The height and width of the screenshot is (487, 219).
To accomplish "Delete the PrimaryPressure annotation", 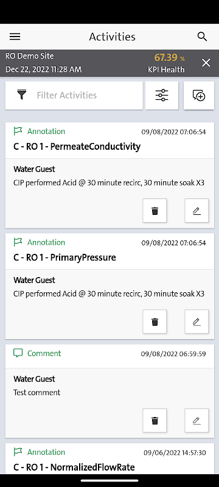I will click(x=155, y=321).
